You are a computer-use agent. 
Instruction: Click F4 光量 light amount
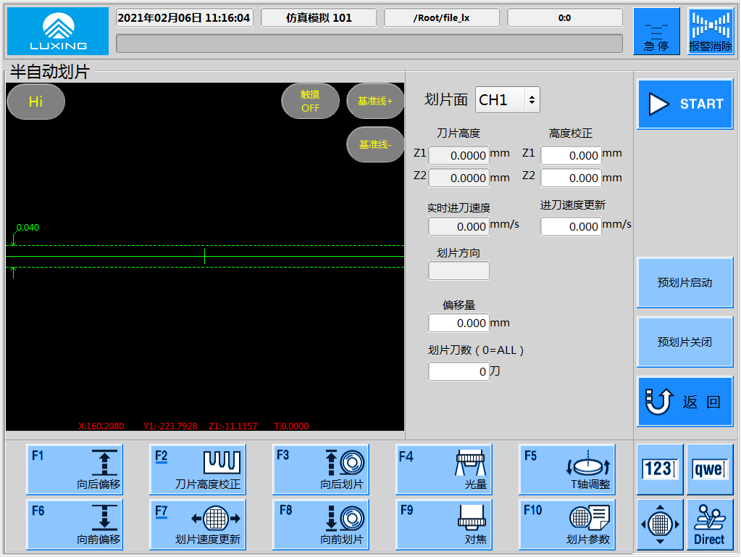coord(444,469)
